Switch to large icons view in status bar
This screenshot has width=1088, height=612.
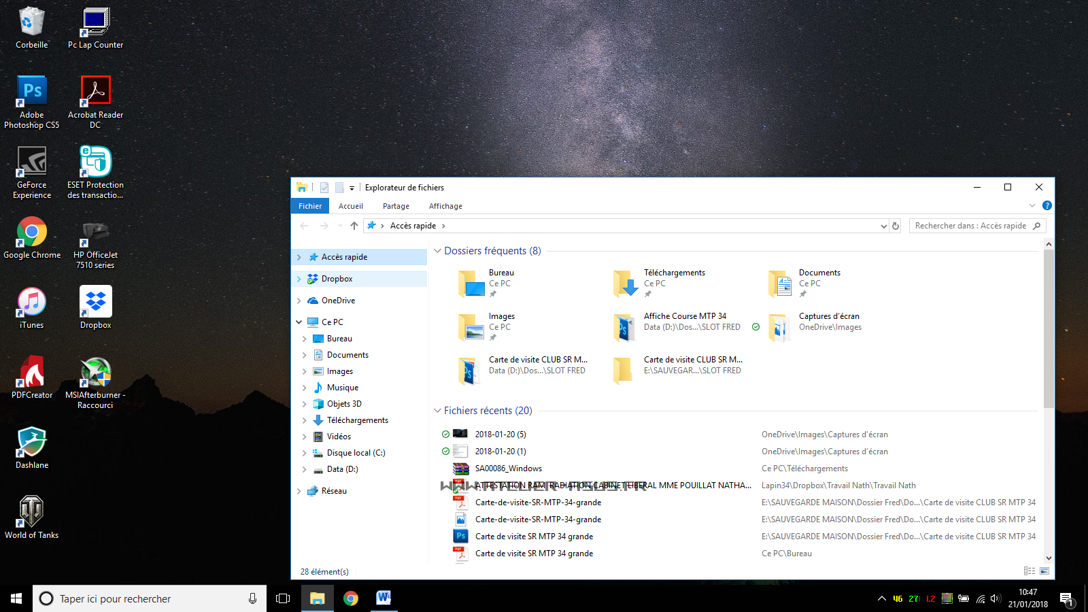pyautogui.click(x=1044, y=571)
